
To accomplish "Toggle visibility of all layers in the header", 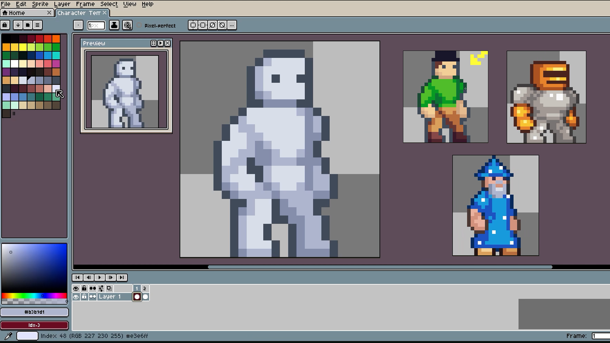I will pos(76,288).
